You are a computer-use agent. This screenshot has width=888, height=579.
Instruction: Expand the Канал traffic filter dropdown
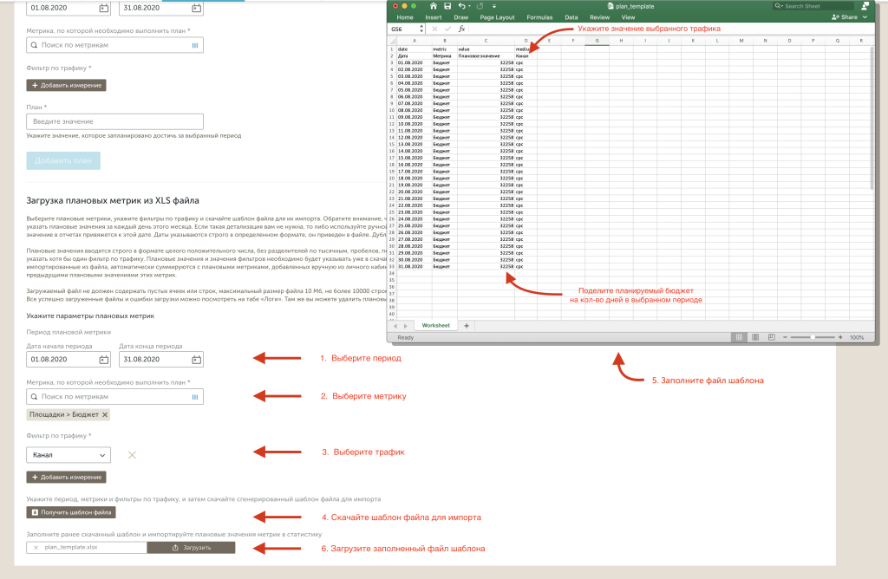[x=69, y=454]
